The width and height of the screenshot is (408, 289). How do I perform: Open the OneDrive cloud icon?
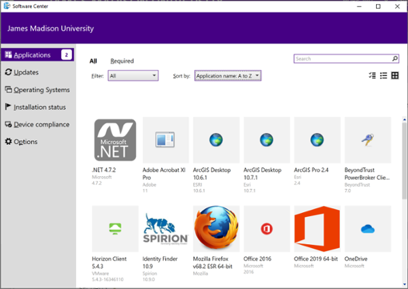pos(368,229)
